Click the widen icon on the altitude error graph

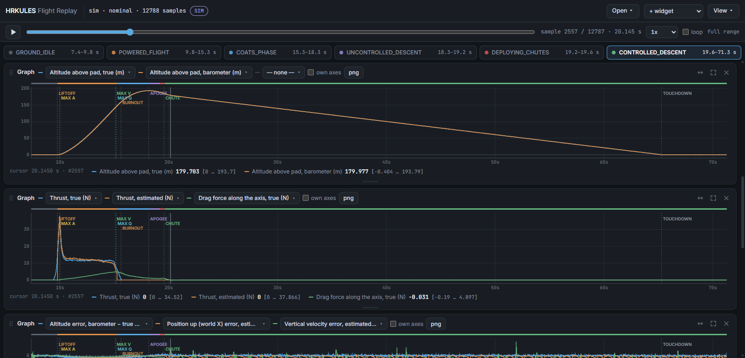pyautogui.click(x=700, y=324)
